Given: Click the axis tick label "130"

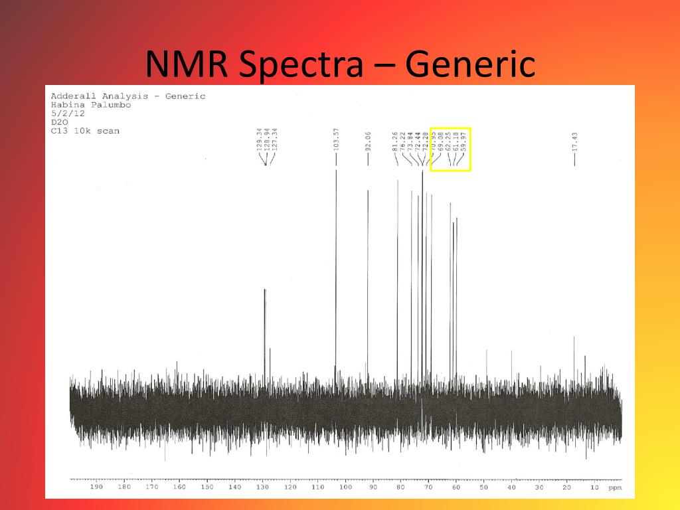Looking at the screenshot, I should 262,487.
